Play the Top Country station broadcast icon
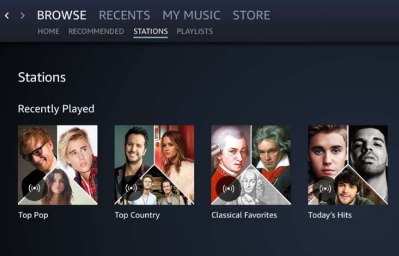The width and height of the screenshot is (399, 256). tap(131, 188)
